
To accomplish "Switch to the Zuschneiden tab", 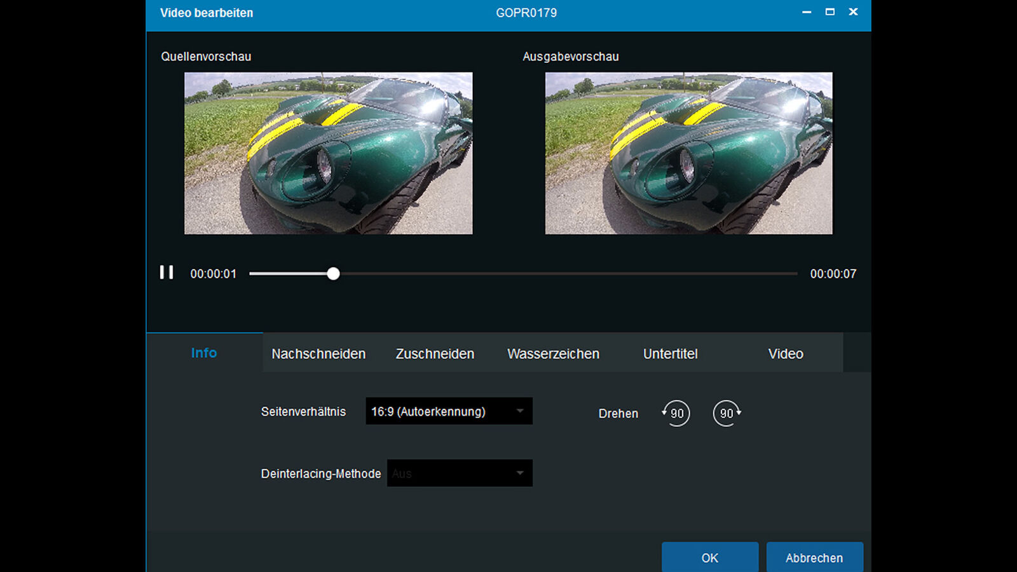I will [434, 353].
